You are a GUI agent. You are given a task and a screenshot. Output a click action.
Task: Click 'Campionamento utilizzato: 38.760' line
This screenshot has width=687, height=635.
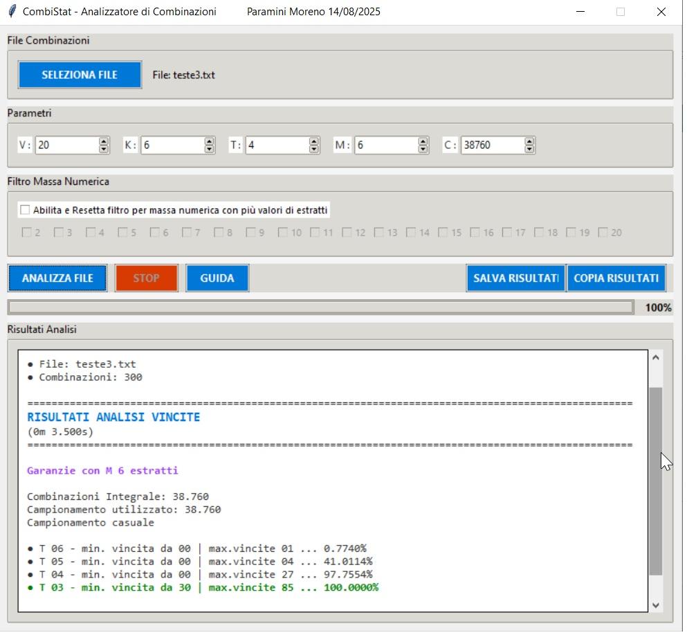[x=124, y=510]
